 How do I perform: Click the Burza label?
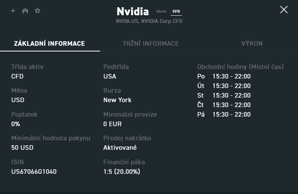click(112, 90)
